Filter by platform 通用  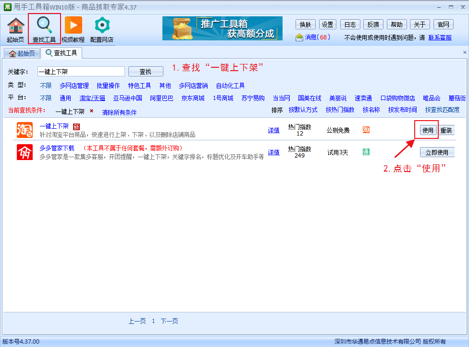[x=65, y=98]
